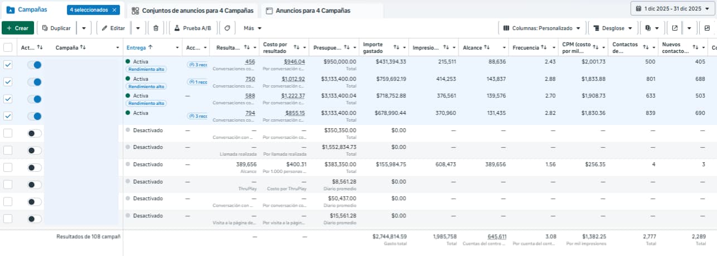Expand the Más menu
Image resolution: width=717 pixels, height=256 pixels.
pos(253,28)
